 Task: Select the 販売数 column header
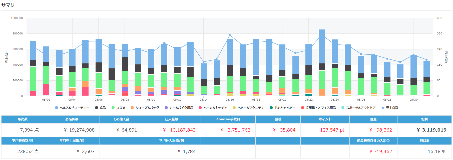[23, 119]
